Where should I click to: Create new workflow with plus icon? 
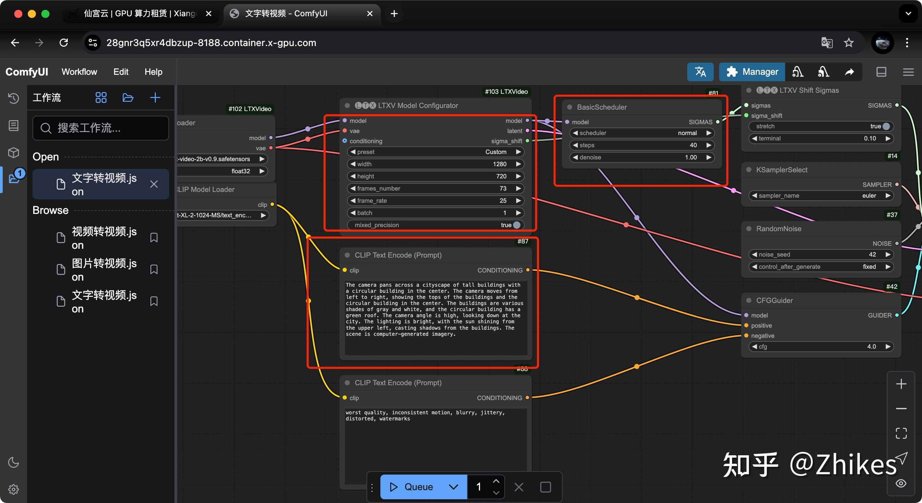click(155, 98)
